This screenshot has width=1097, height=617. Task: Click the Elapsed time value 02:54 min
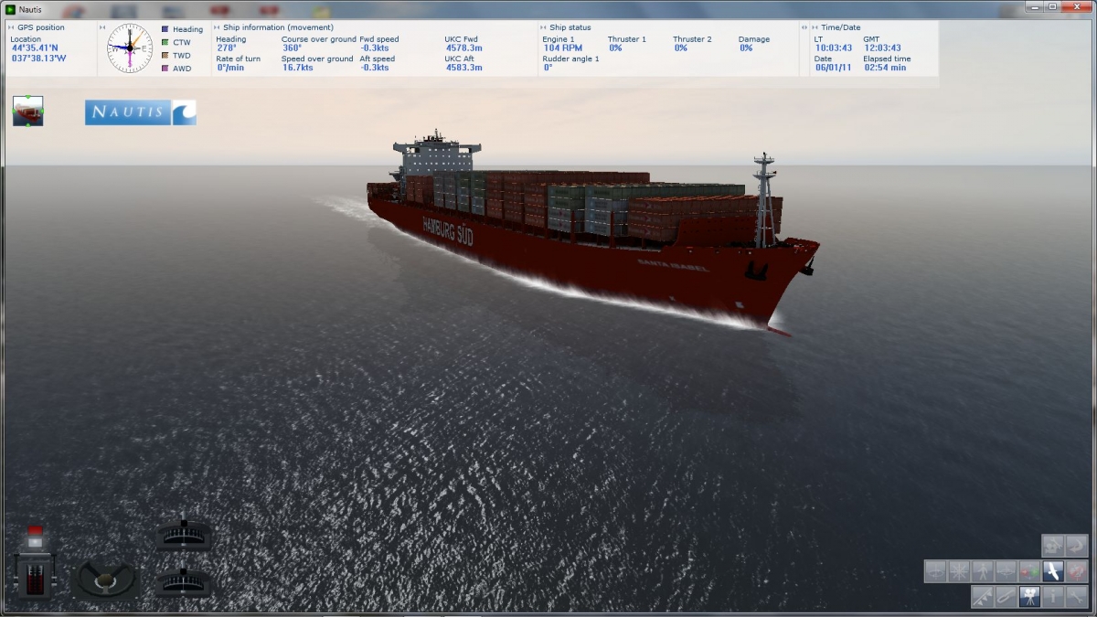click(x=885, y=68)
